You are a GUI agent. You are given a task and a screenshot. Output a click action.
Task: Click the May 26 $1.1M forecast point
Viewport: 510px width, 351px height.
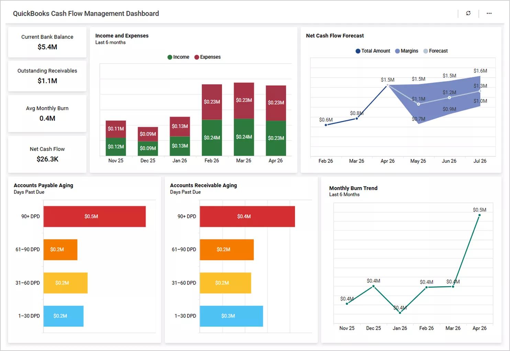pyautogui.click(x=418, y=104)
